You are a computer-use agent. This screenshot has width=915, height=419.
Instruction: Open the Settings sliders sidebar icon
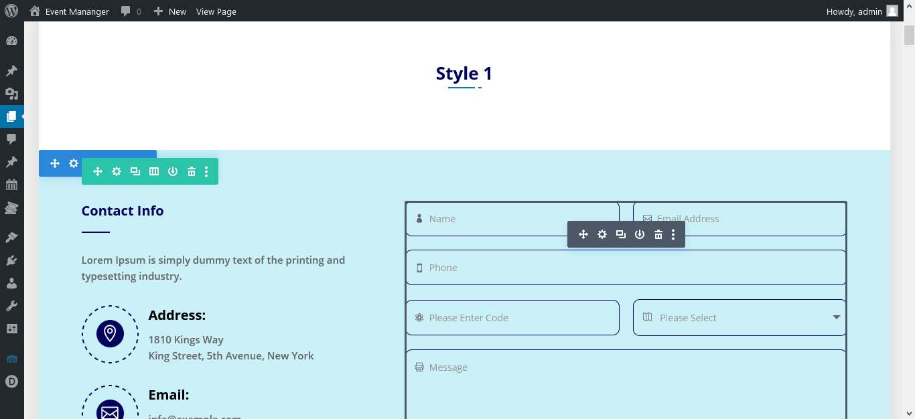click(11, 329)
